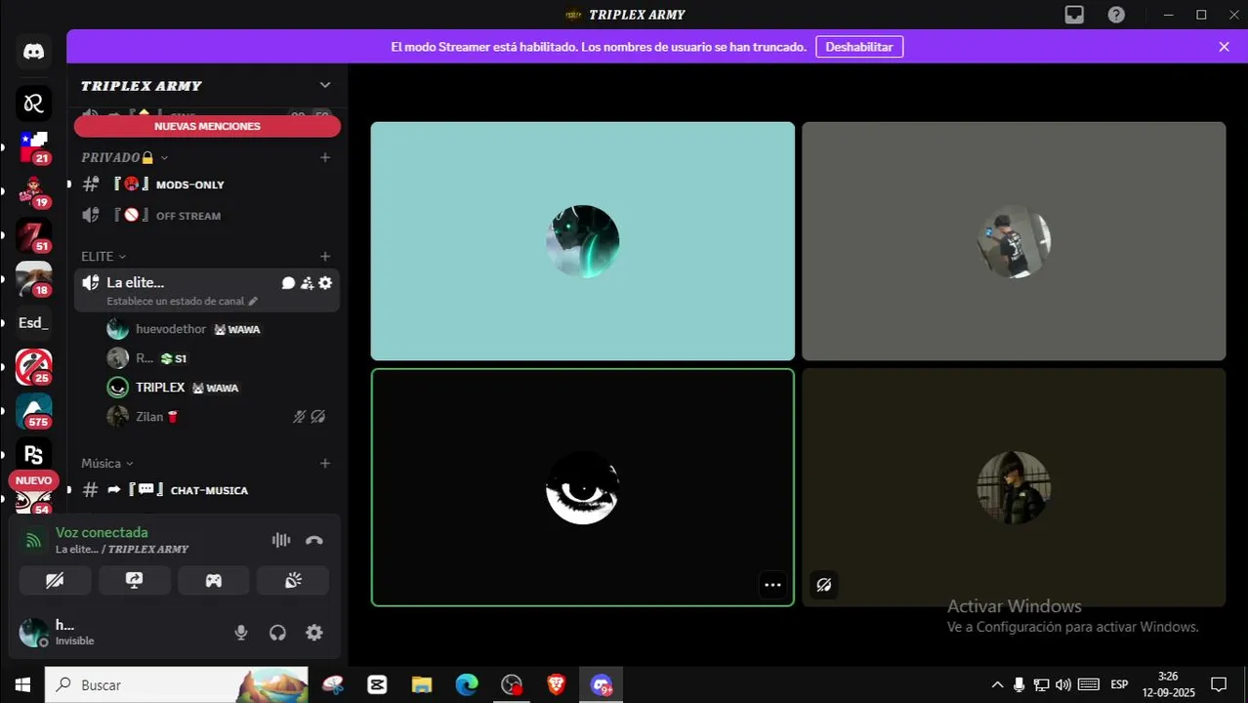Jump to NUEVAS MENCIONES
Screen dimensions: 1248x703
coord(207,126)
